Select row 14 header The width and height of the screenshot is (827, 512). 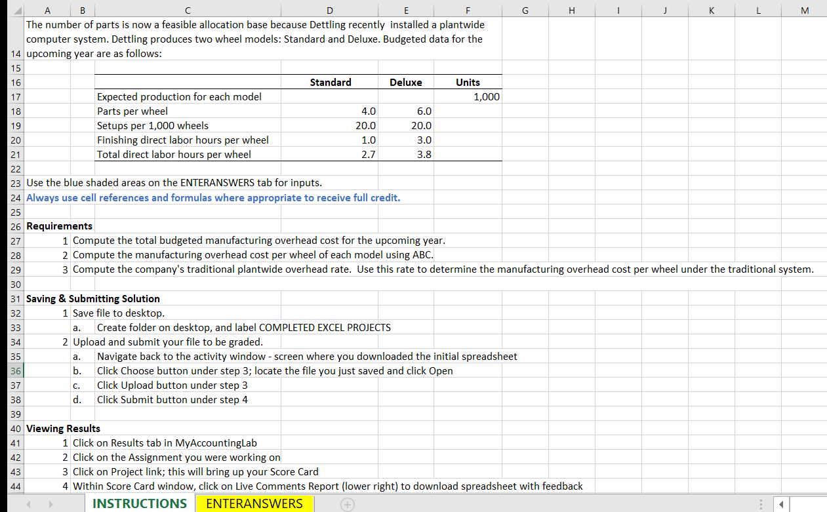(x=16, y=54)
